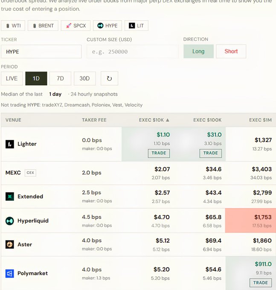Click the refresh icon button
The image size is (276, 290).
[x=109, y=78]
